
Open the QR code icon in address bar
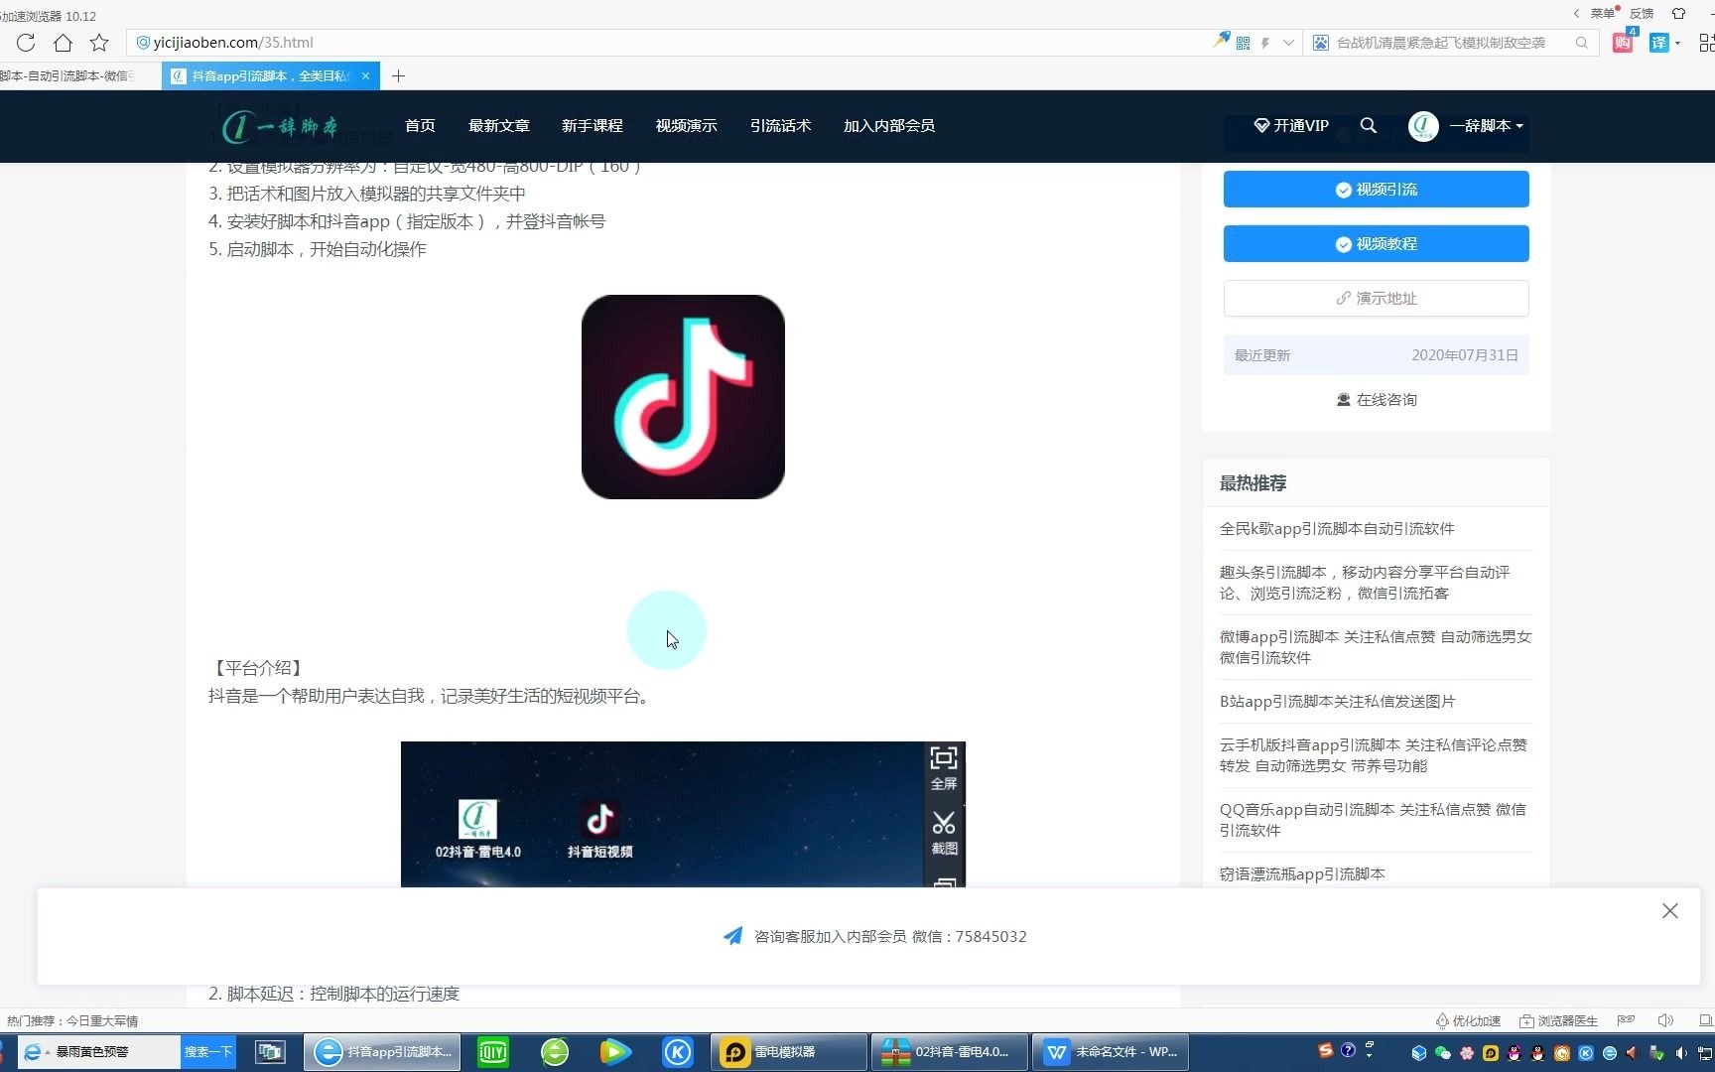click(1243, 43)
